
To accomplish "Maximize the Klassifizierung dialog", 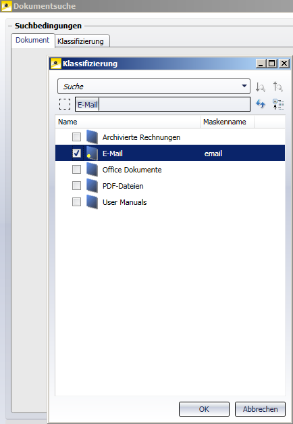I will click(x=272, y=64).
